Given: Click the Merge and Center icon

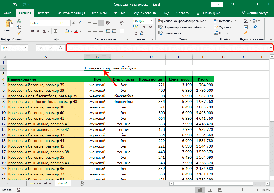Looking at the screenshot, I should [x=122, y=31].
